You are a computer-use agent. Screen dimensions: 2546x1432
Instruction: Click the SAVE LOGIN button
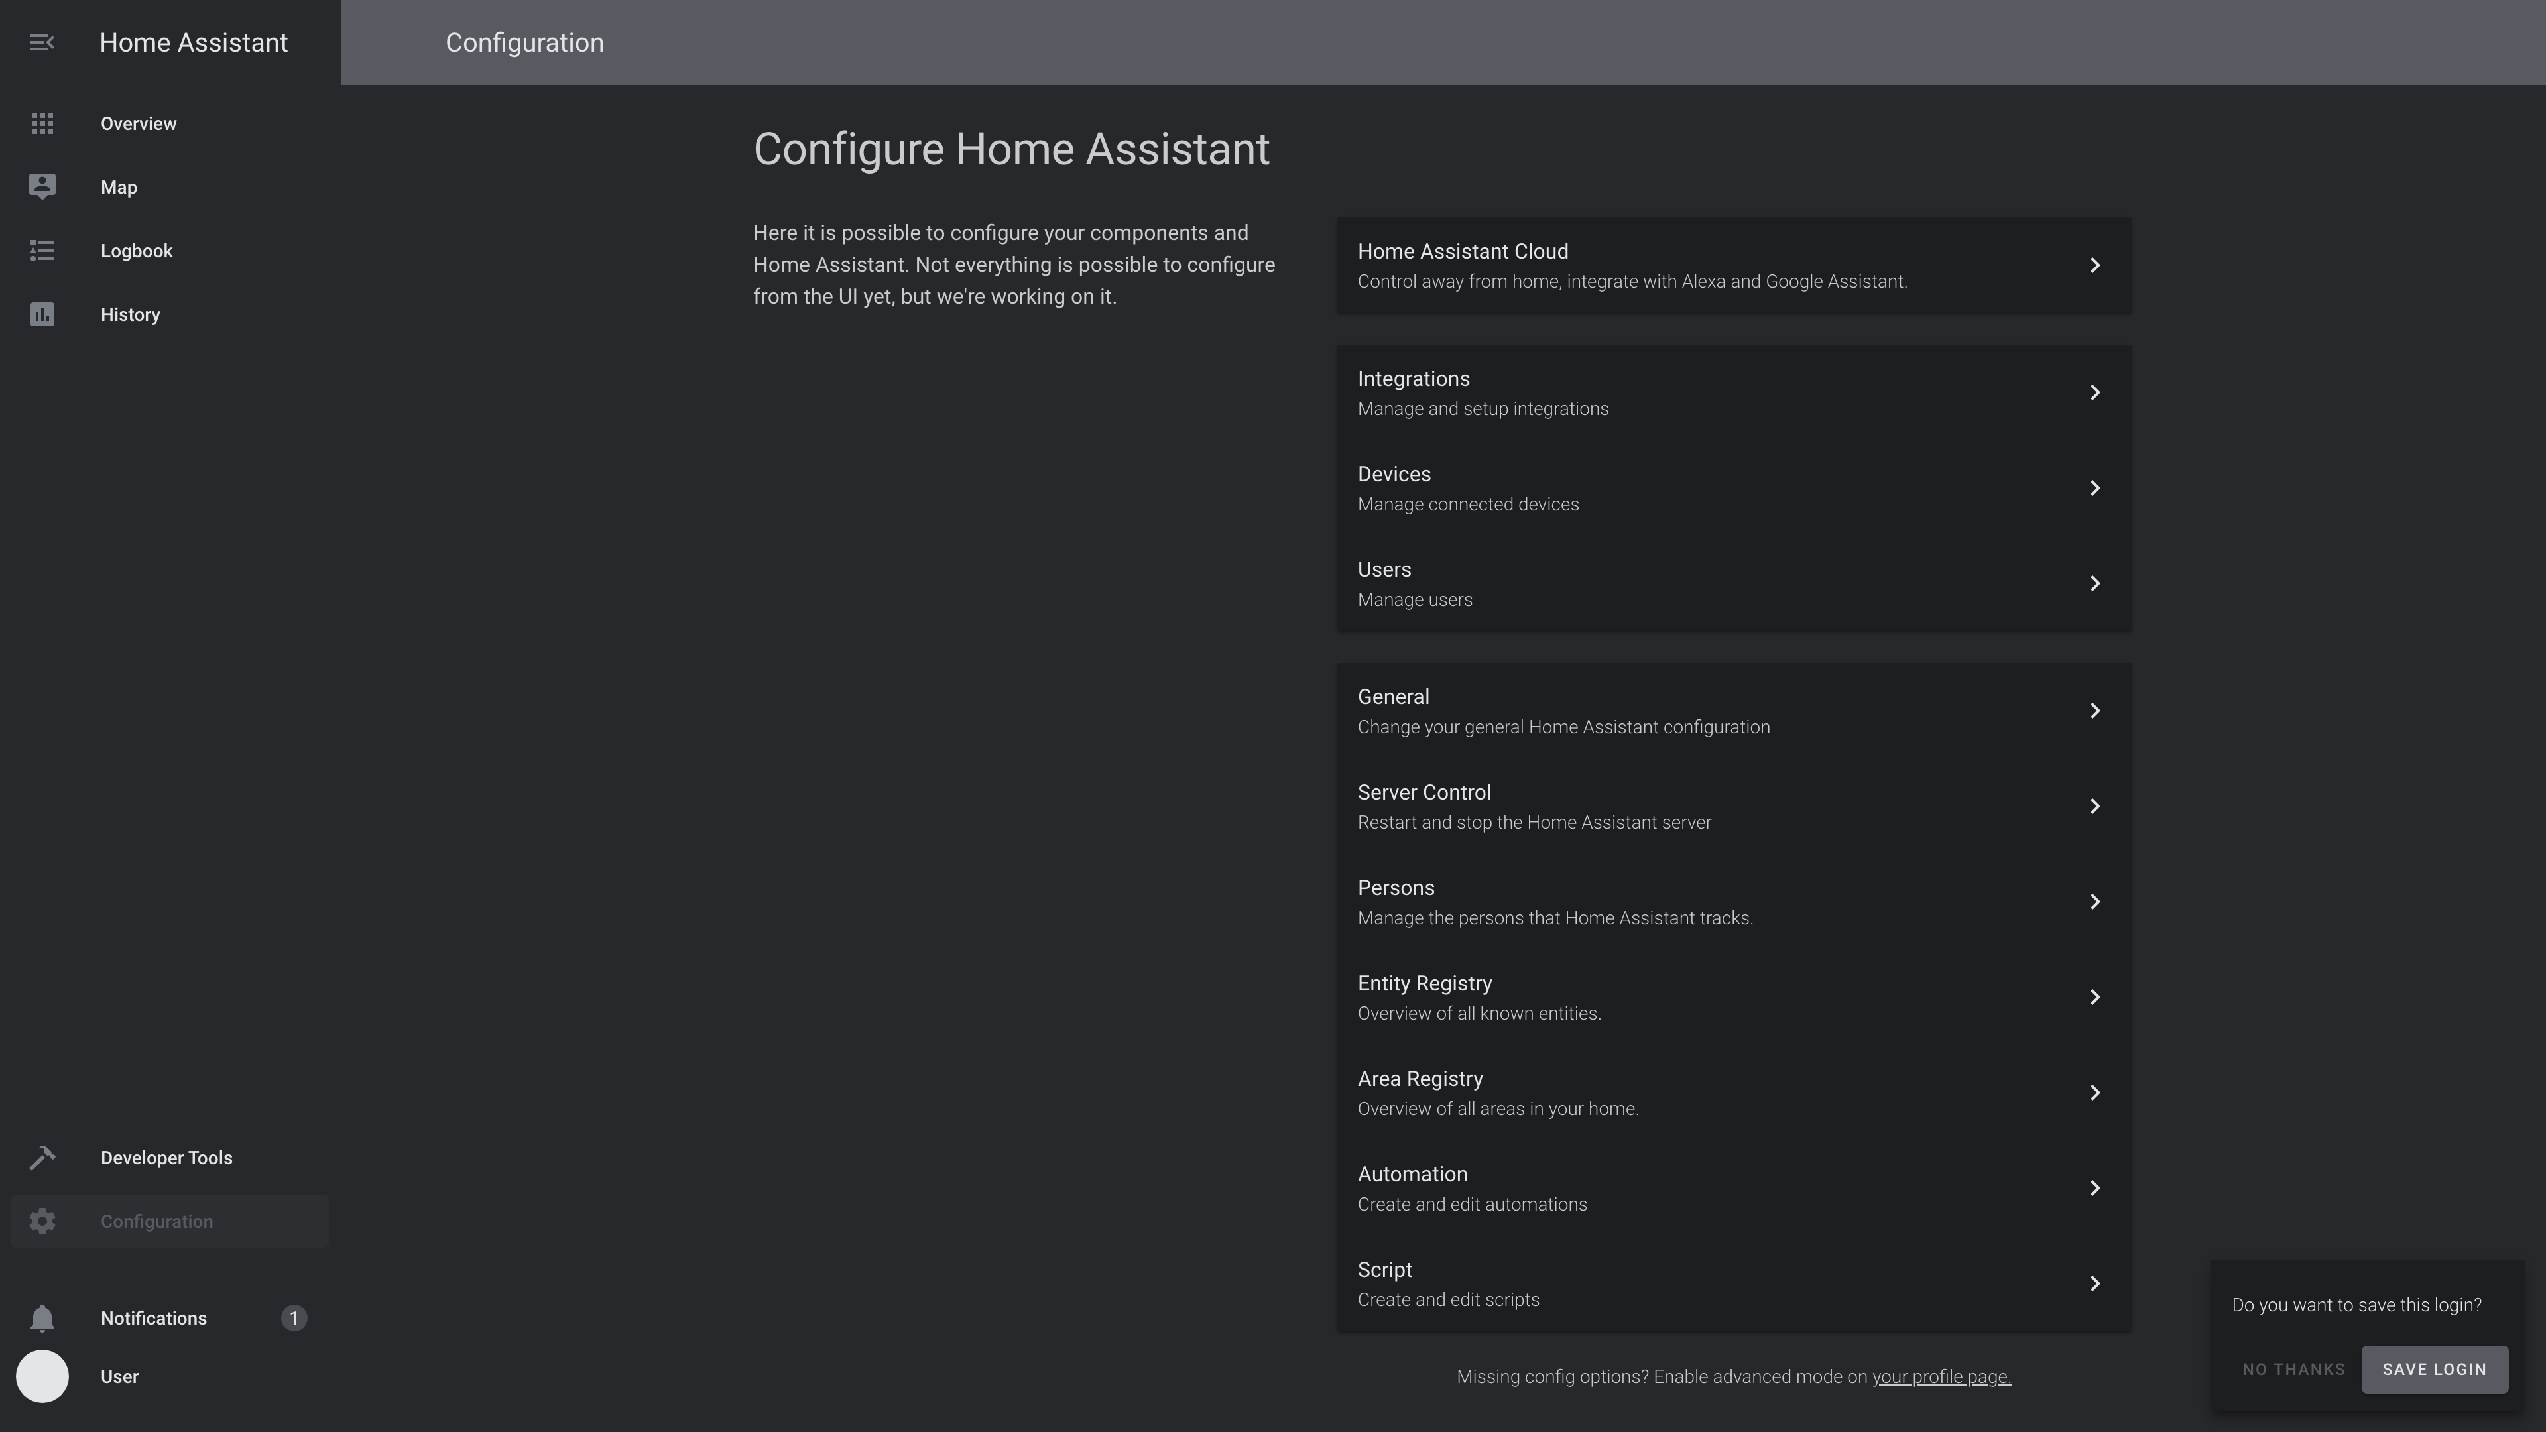tap(2435, 1369)
